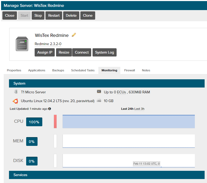The image size is (207, 183).
Task: Click the Ubuntu logo icon
Action: tap(15, 101)
